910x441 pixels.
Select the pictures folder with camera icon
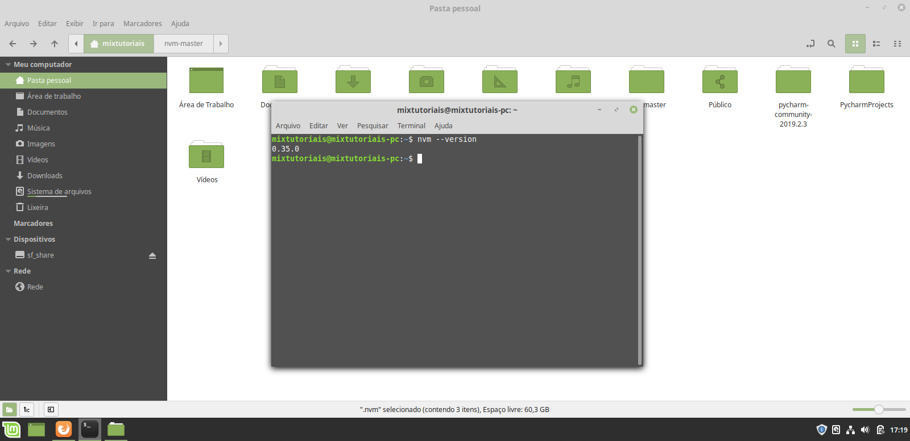click(x=427, y=79)
